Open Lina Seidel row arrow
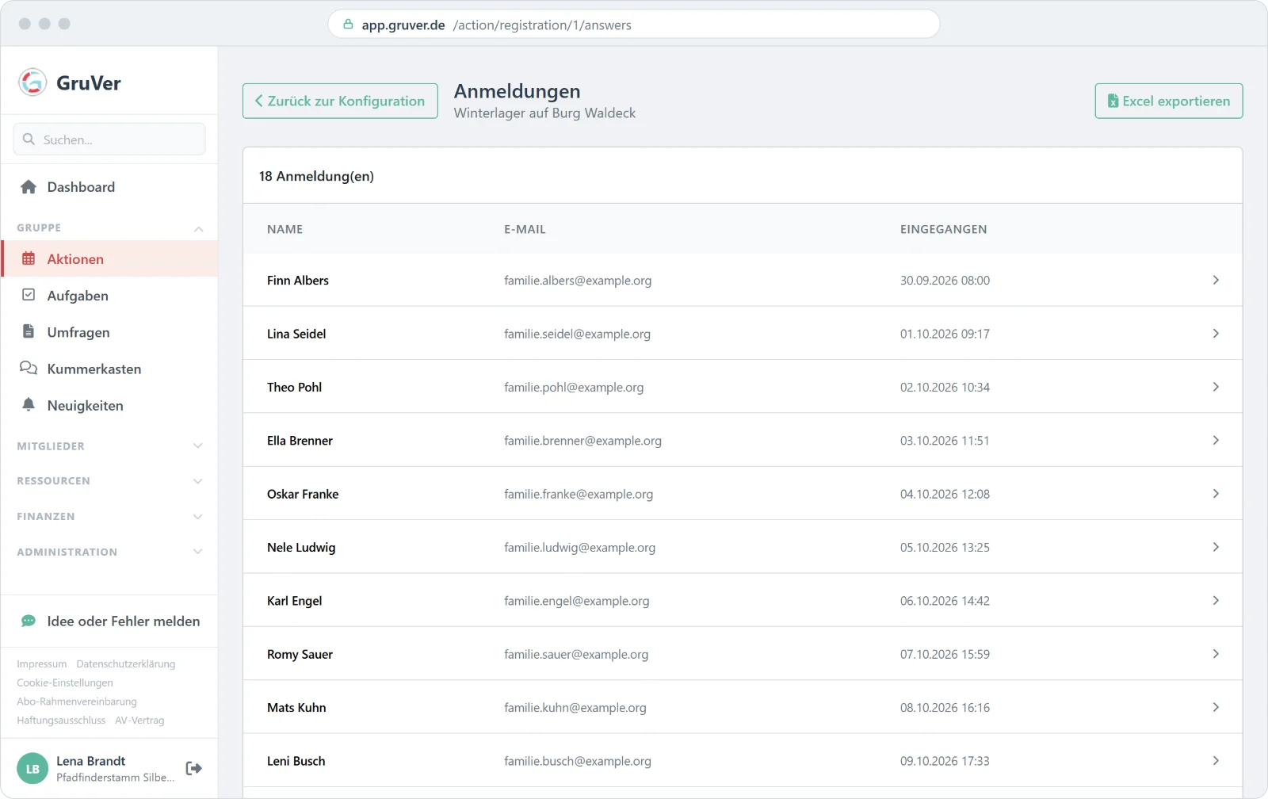Screen dimensions: 1268x799 (1216, 334)
